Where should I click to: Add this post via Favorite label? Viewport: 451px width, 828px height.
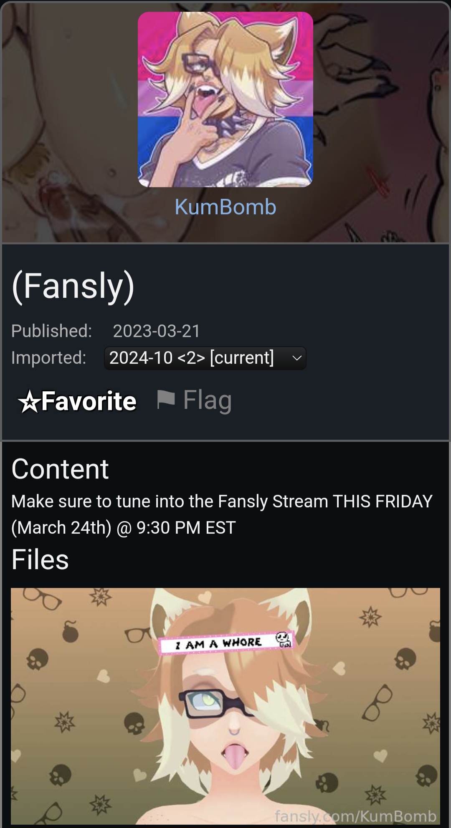tap(89, 401)
